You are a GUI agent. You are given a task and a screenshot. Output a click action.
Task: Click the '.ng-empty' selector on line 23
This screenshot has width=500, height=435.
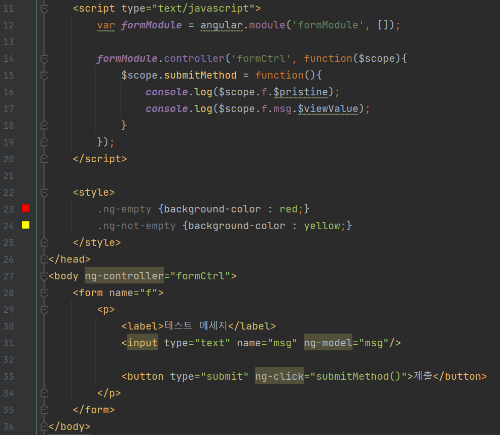pyautogui.click(x=124, y=209)
